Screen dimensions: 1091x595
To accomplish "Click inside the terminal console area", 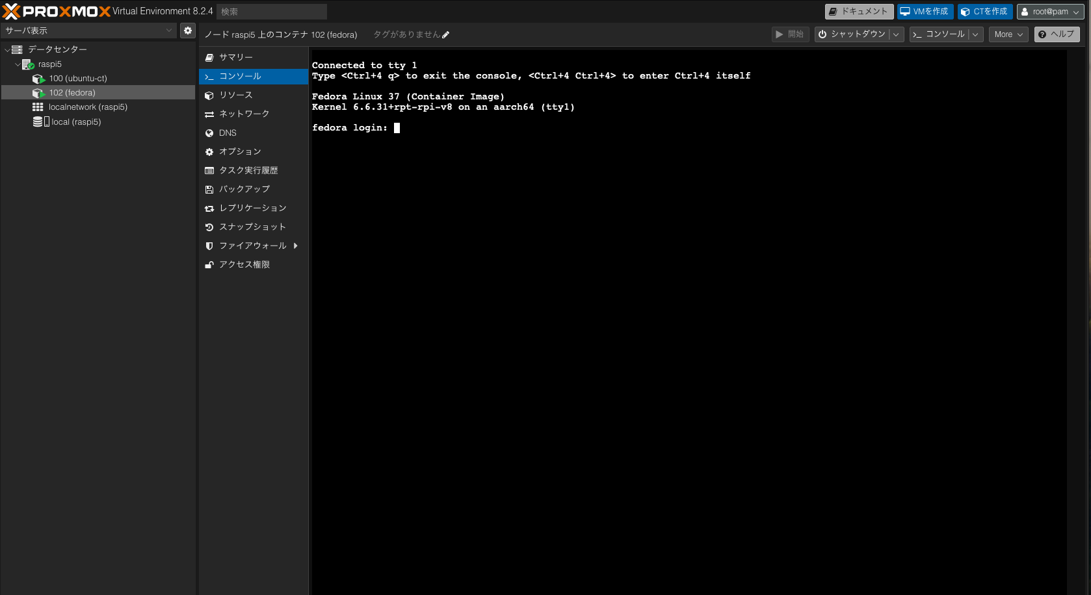I will pyautogui.click(x=689, y=322).
